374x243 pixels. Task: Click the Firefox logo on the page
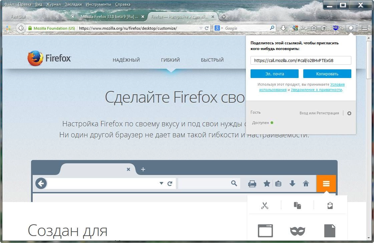point(49,58)
